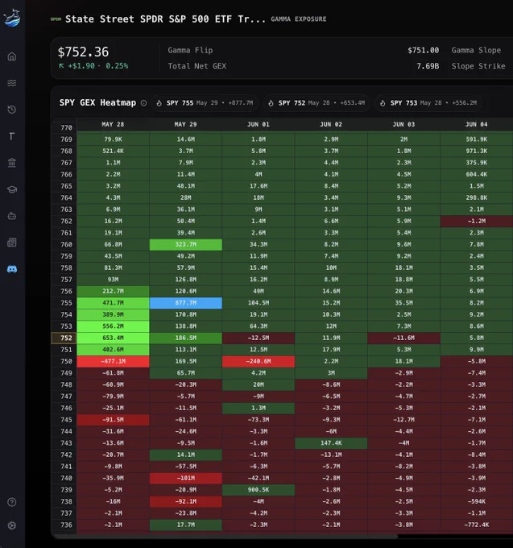Screen dimensions: 513x548
Task: Click the -91.5M cell at strike 745
Action: click(113, 420)
